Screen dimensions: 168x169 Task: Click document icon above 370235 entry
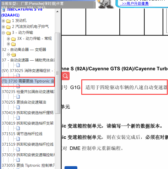pyautogui.click(x=18, y=86)
